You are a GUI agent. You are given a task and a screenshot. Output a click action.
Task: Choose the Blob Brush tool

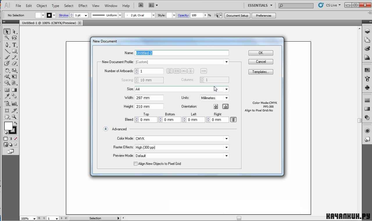[7, 63]
